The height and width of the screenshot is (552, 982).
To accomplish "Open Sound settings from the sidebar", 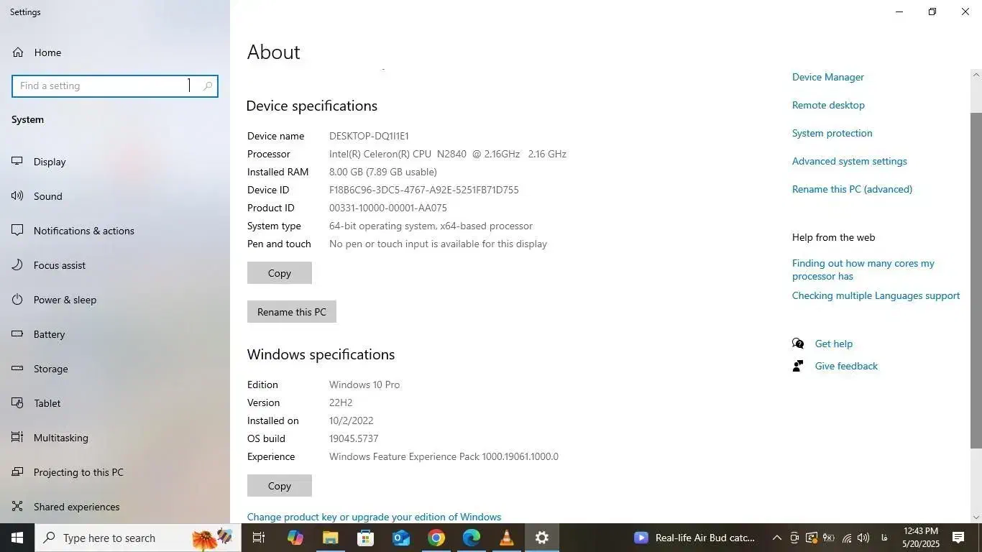I will click(x=47, y=195).
